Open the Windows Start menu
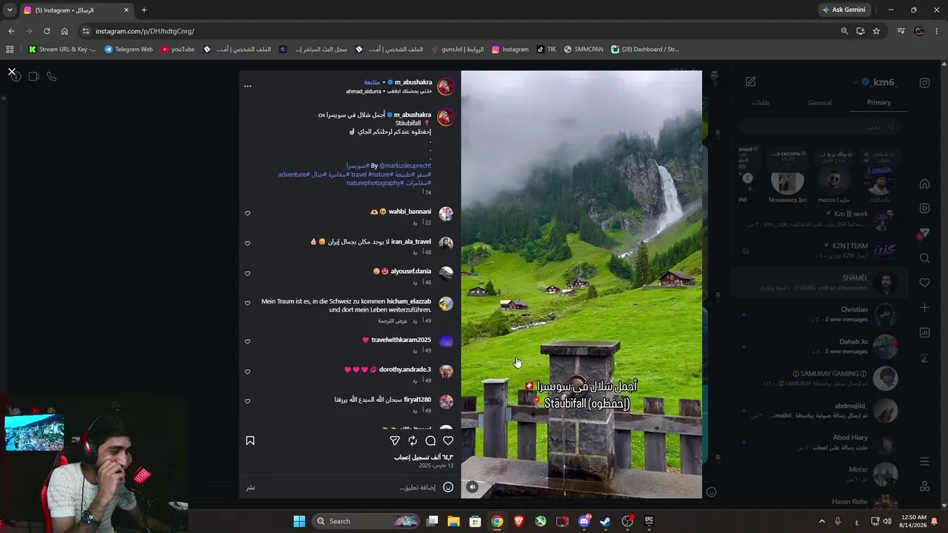This screenshot has height=533, width=948. [x=299, y=521]
